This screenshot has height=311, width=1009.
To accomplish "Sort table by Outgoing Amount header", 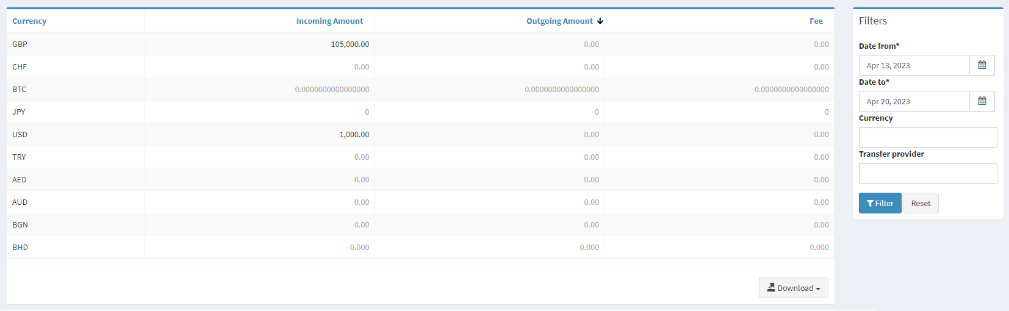I will pos(559,21).
